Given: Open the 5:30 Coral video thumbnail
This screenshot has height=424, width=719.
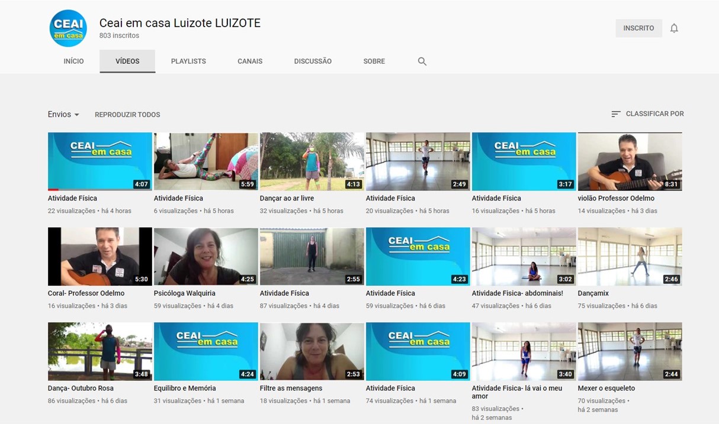Looking at the screenshot, I should pos(100,257).
